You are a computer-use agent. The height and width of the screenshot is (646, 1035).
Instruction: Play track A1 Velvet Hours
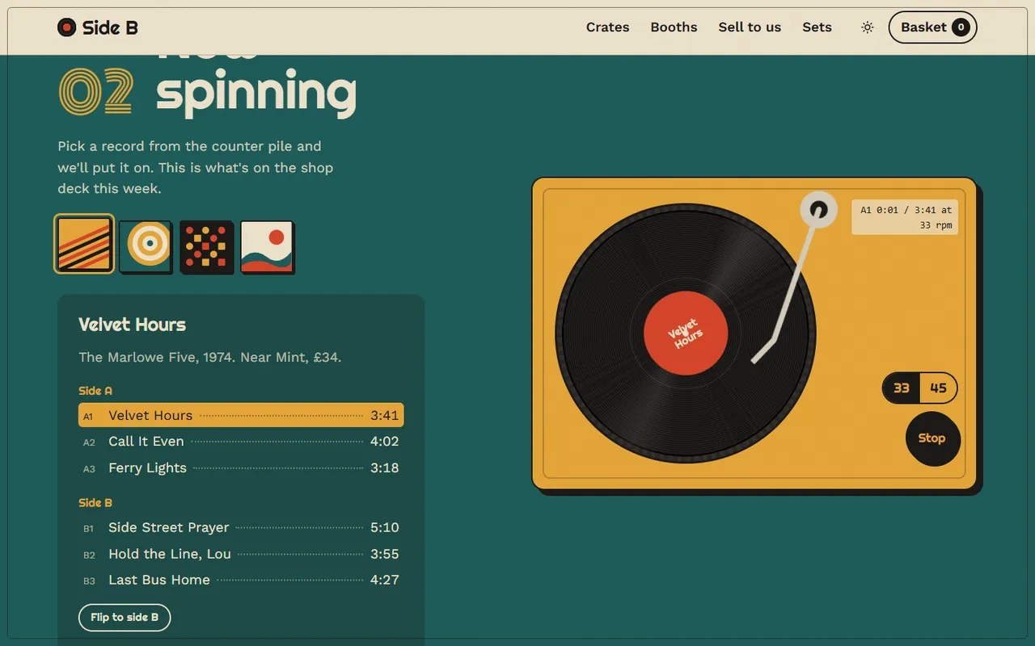[241, 415]
